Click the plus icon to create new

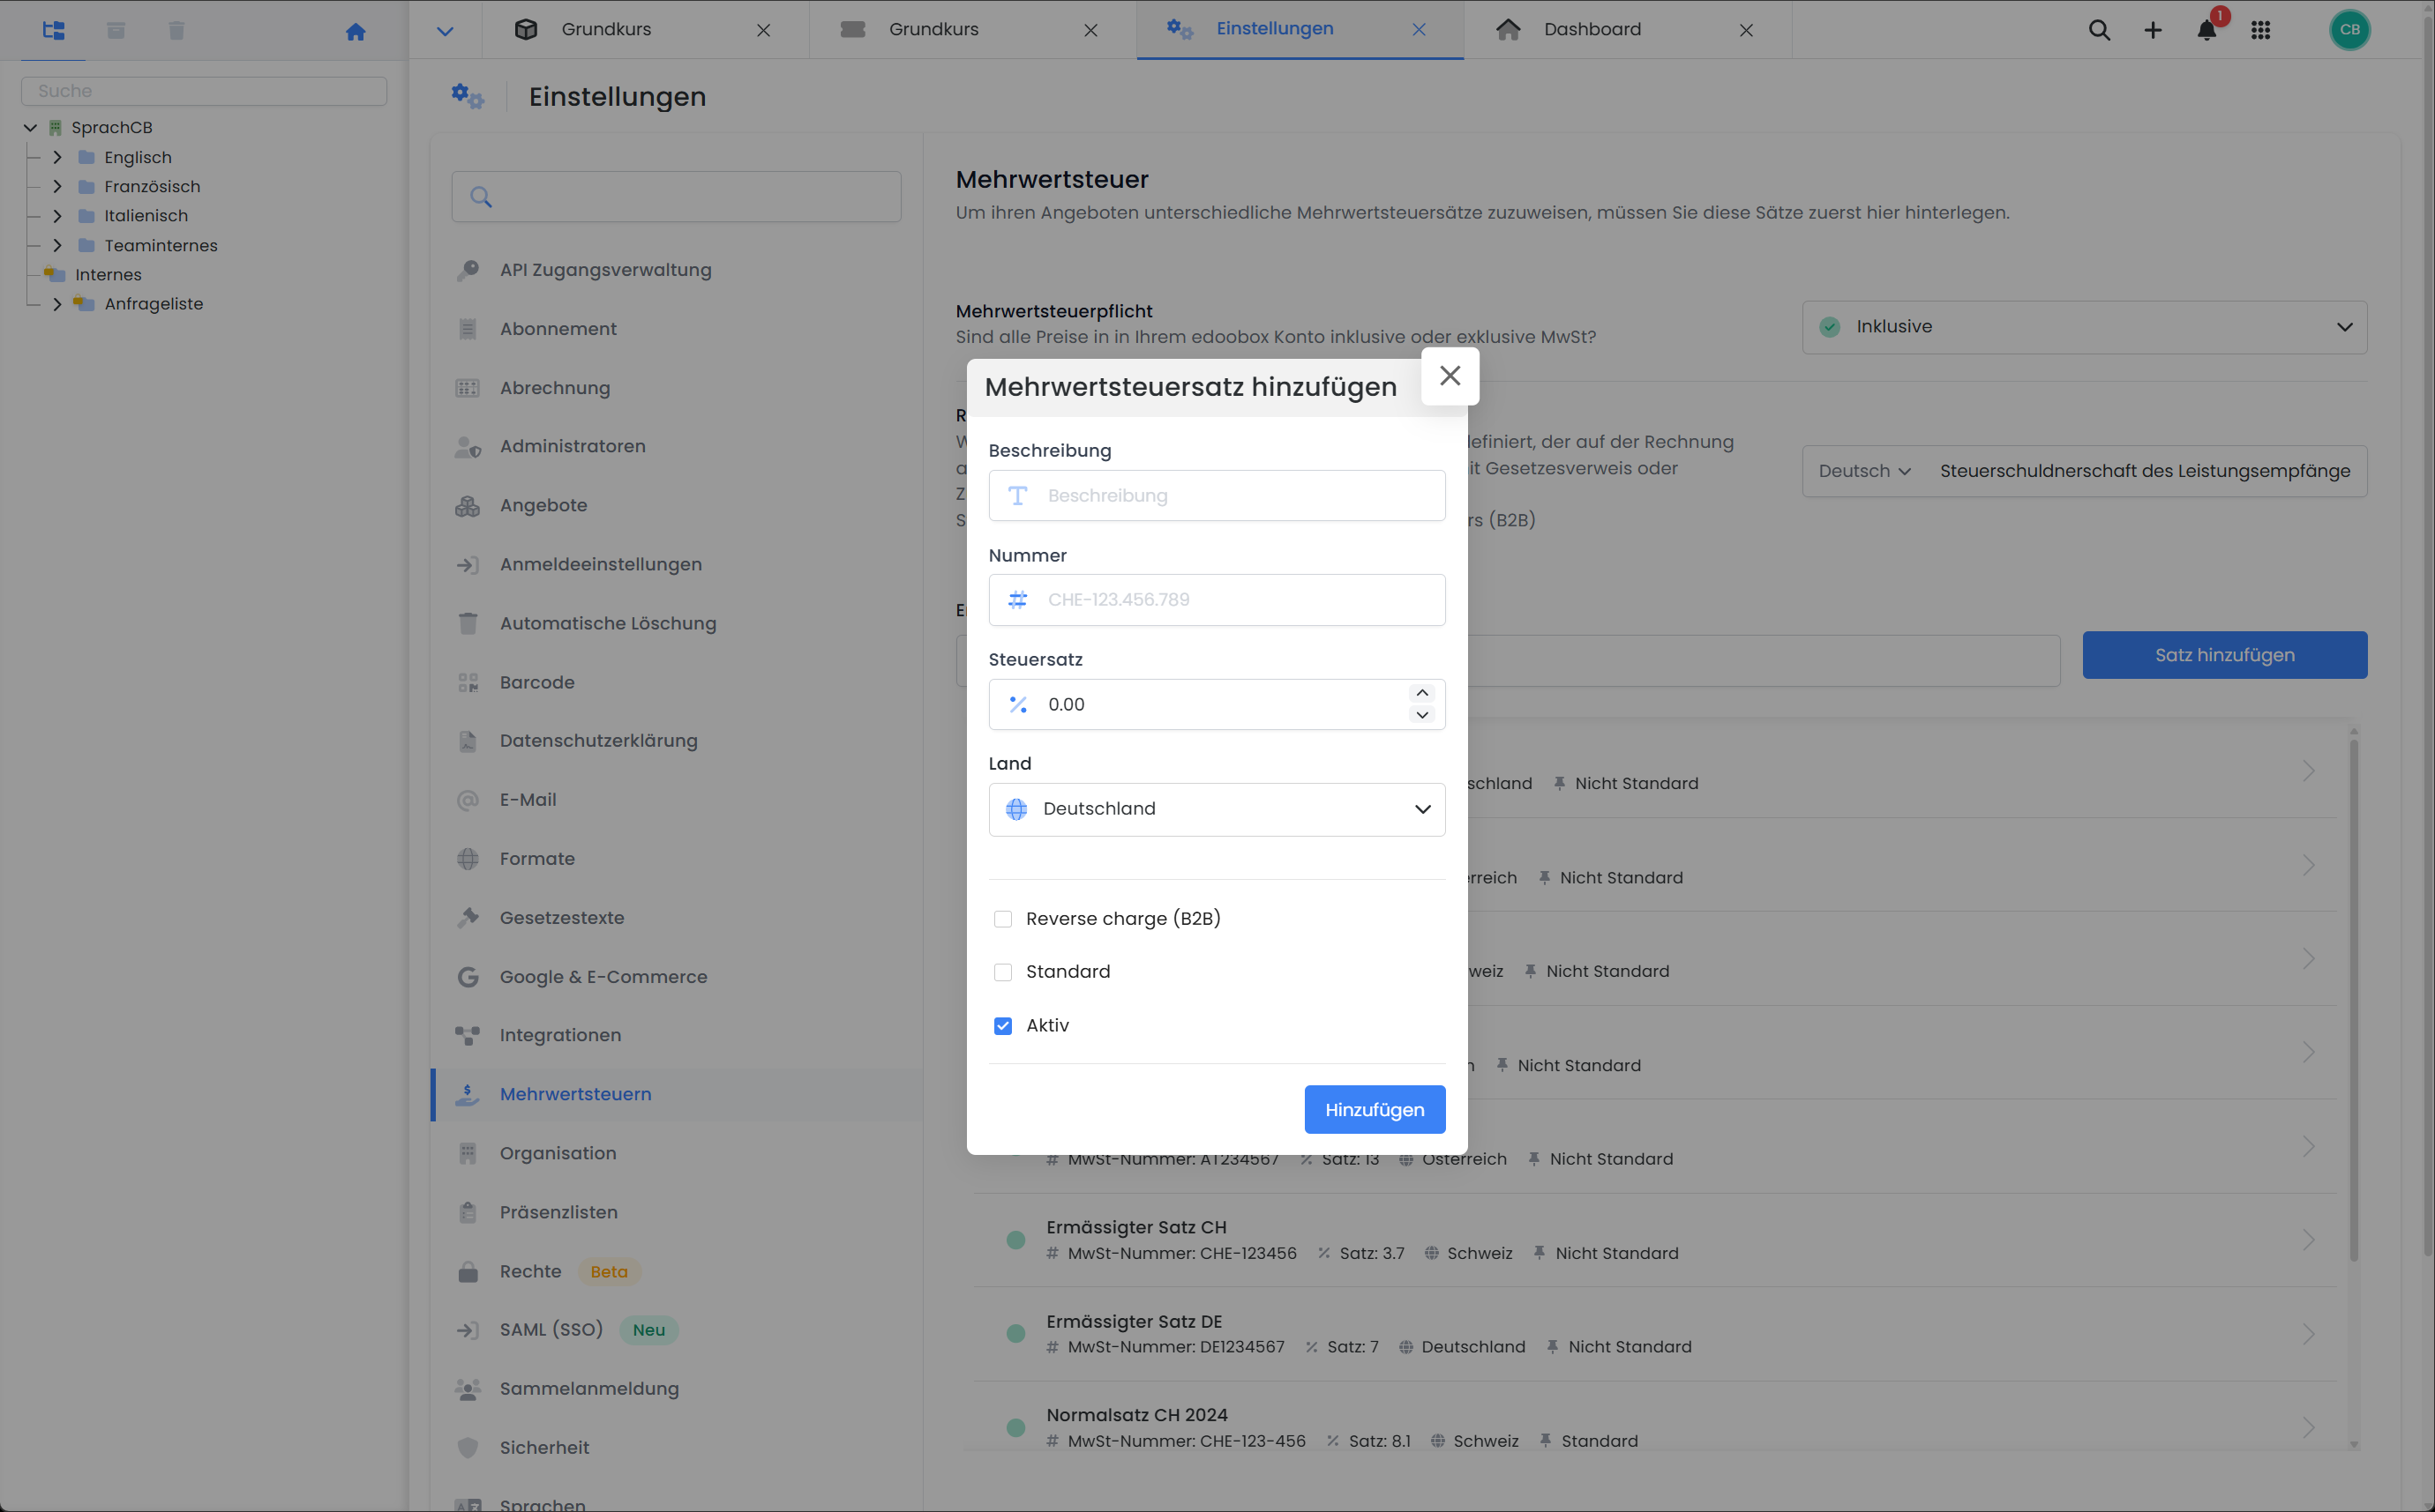(x=2153, y=30)
